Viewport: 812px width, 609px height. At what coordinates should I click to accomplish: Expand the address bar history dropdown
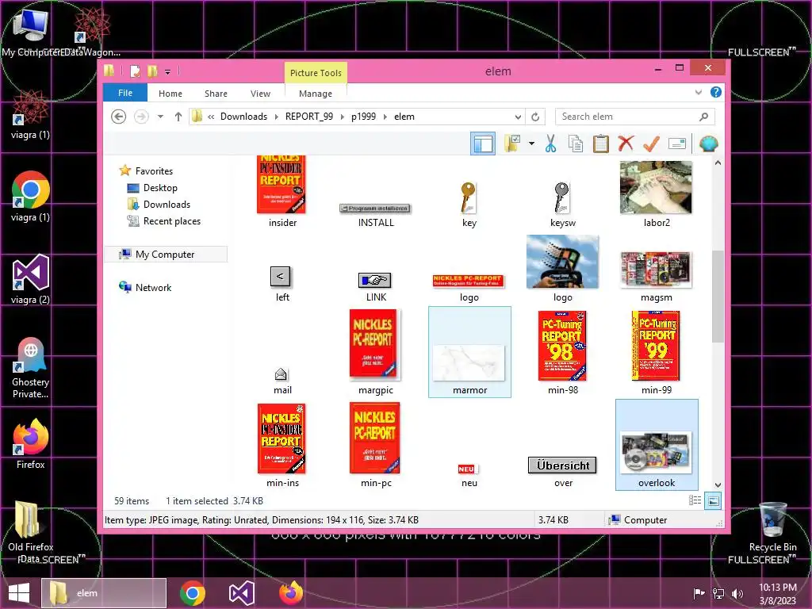click(x=518, y=117)
